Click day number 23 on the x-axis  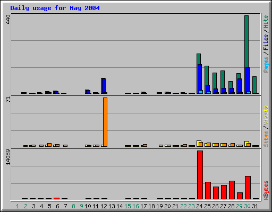pyautogui.click(x=191, y=206)
